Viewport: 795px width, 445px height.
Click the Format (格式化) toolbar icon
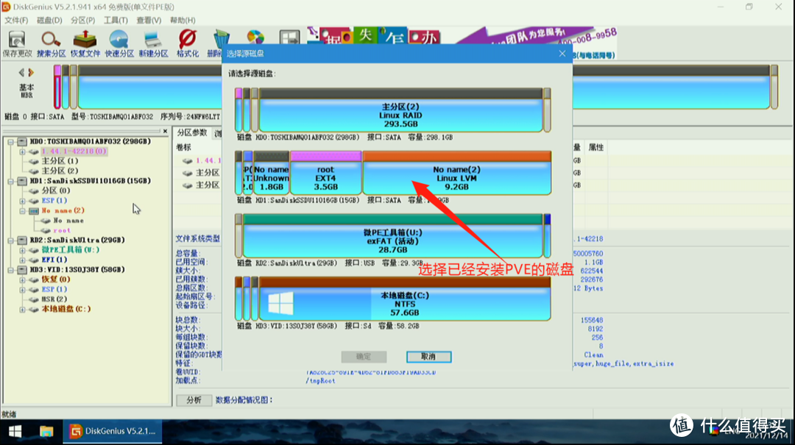coord(187,43)
